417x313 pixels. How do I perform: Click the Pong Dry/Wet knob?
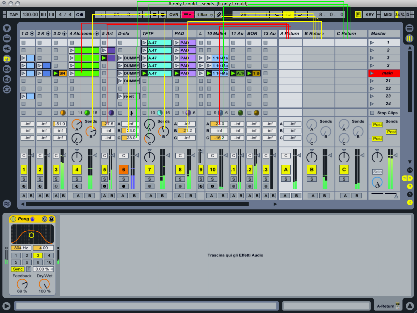44,284
